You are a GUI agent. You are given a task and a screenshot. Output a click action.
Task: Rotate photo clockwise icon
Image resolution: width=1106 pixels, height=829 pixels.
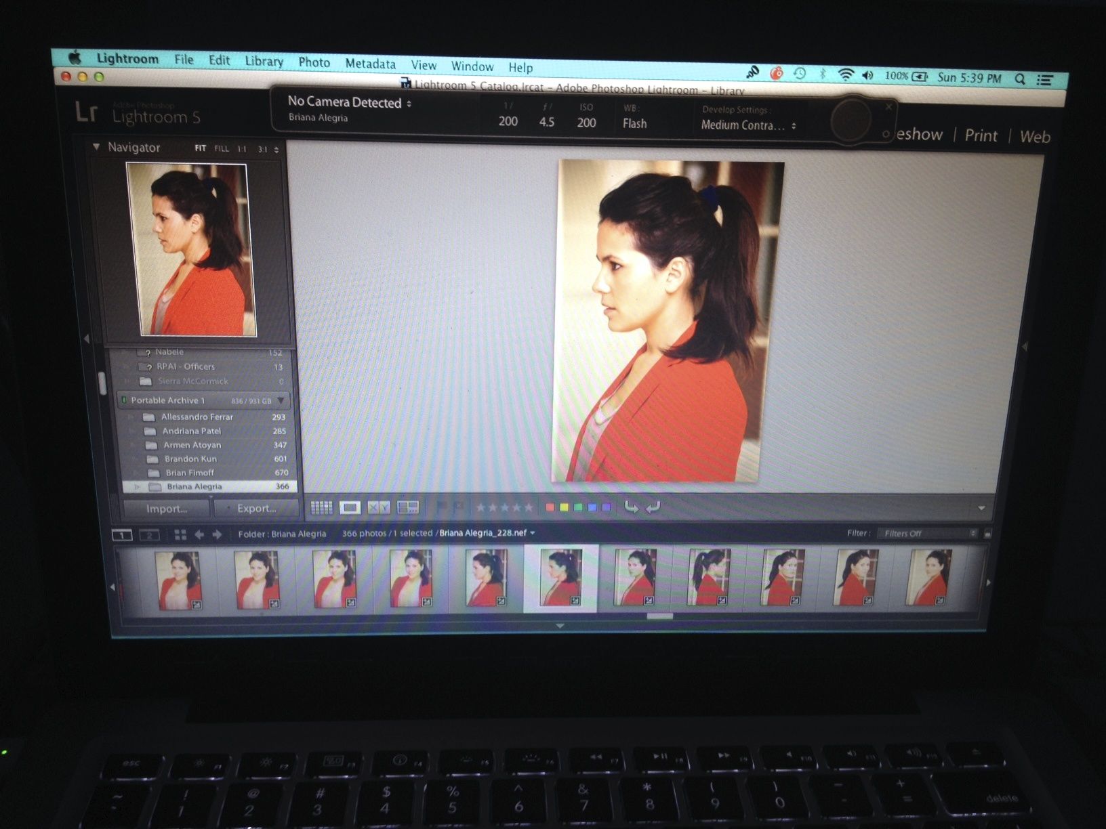tap(653, 507)
